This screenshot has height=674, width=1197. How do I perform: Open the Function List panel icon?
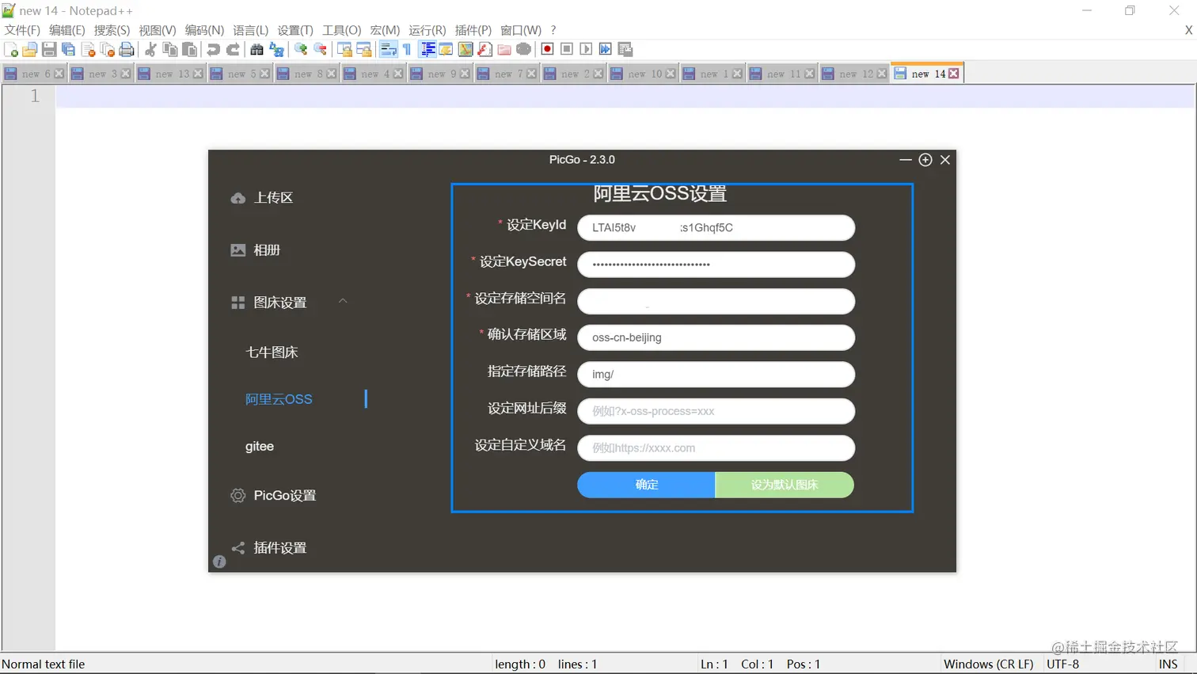point(484,49)
